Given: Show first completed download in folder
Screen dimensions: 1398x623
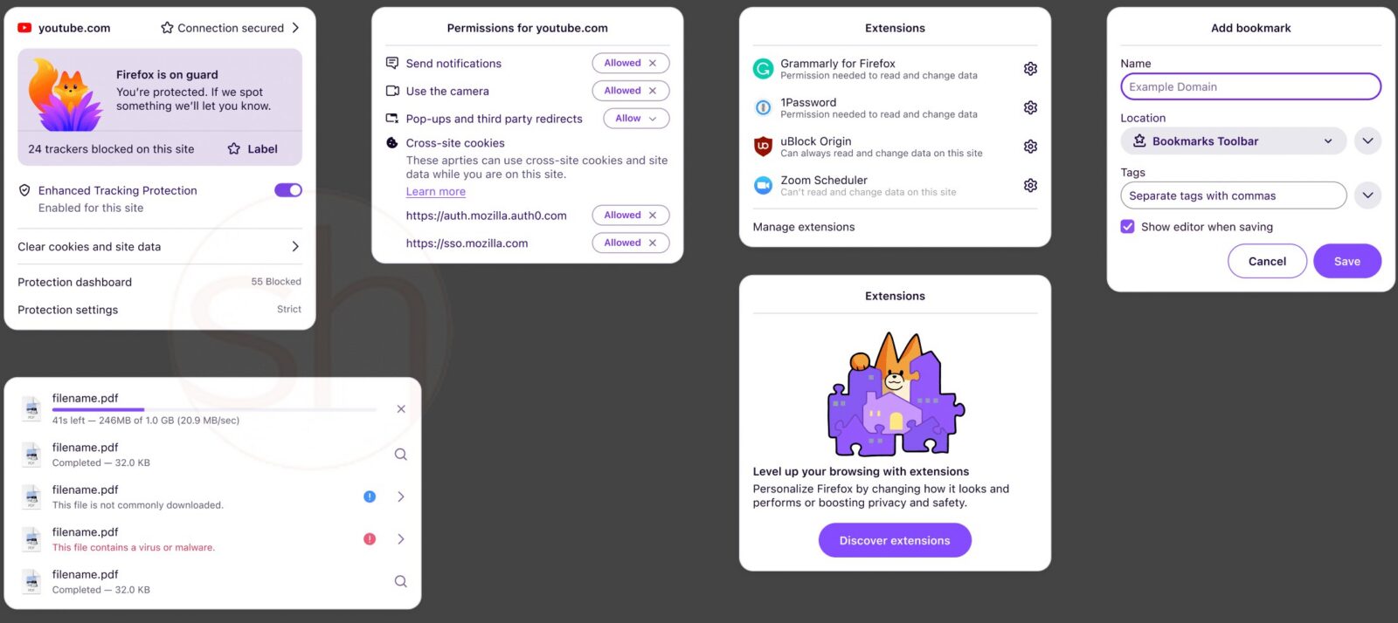Looking at the screenshot, I should (401, 454).
